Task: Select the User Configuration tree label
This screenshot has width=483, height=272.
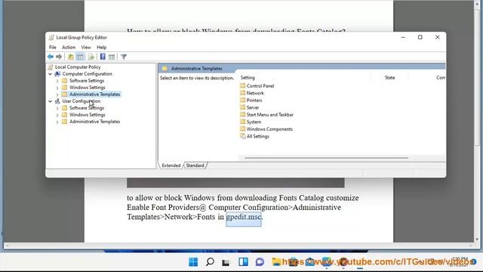Action: click(81, 101)
